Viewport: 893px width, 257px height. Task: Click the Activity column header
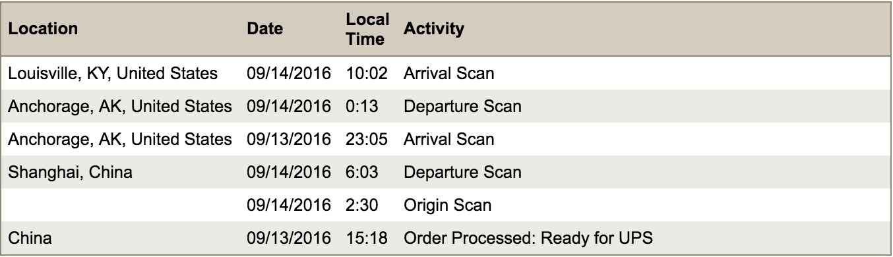point(433,30)
